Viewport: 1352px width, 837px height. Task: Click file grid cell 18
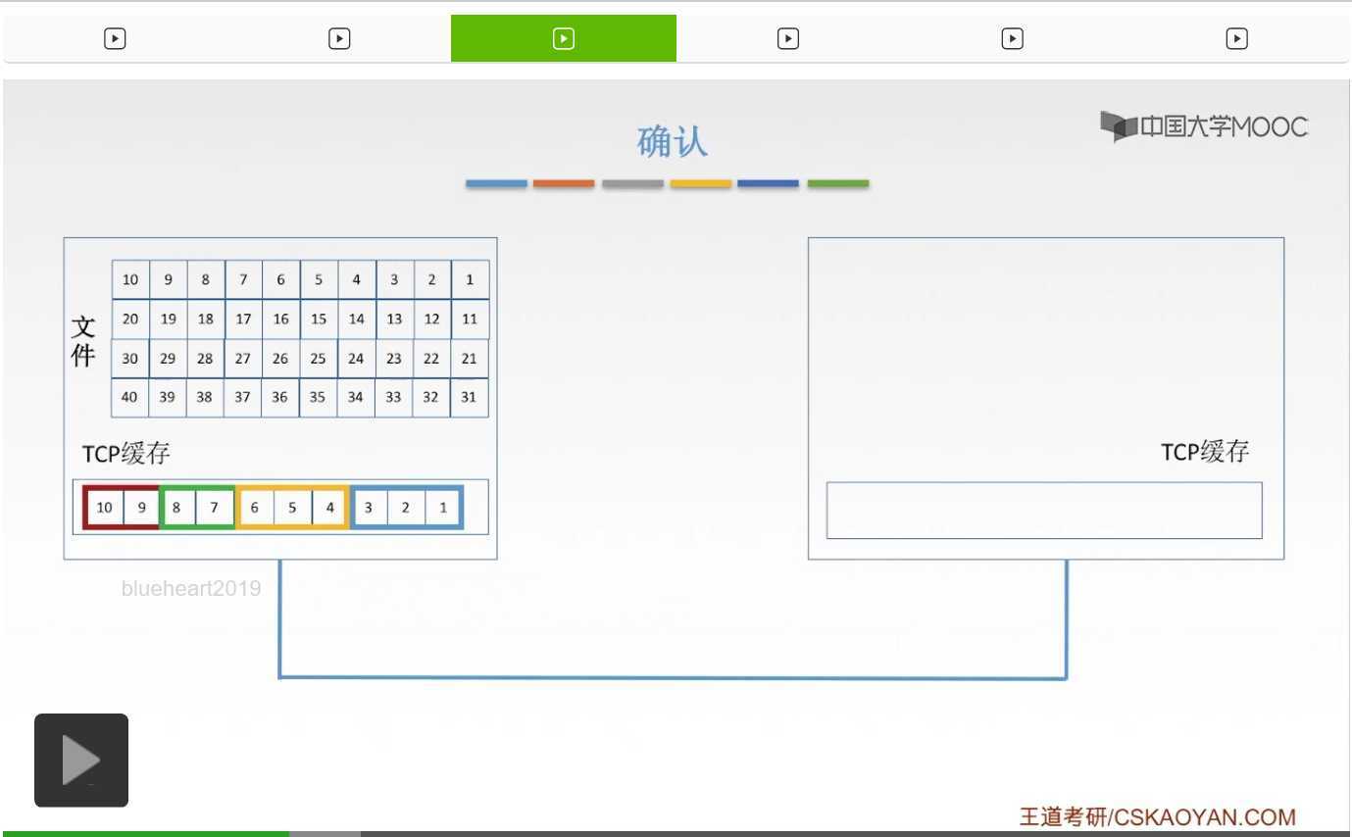click(206, 319)
